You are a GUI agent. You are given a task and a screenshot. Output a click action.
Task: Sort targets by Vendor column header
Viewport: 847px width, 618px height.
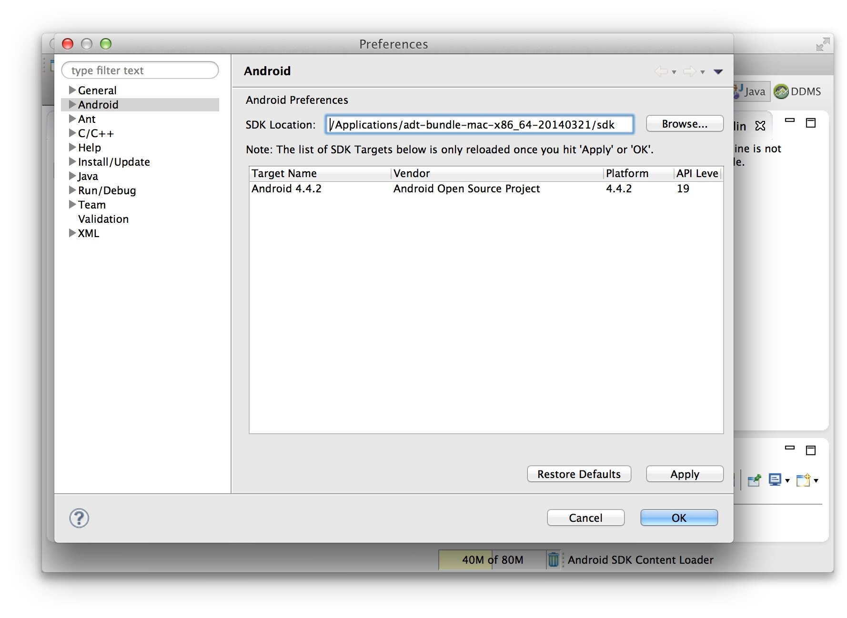pos(495,173)
